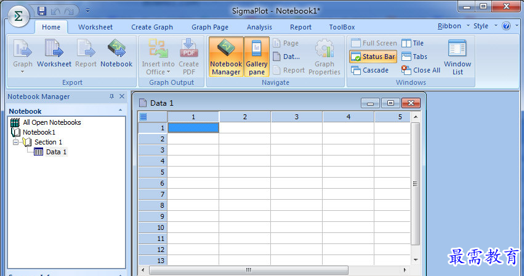This screenshot has height=276, width=524.
Task: Select Data 1 worksheet in the tree
Action: 50,152
